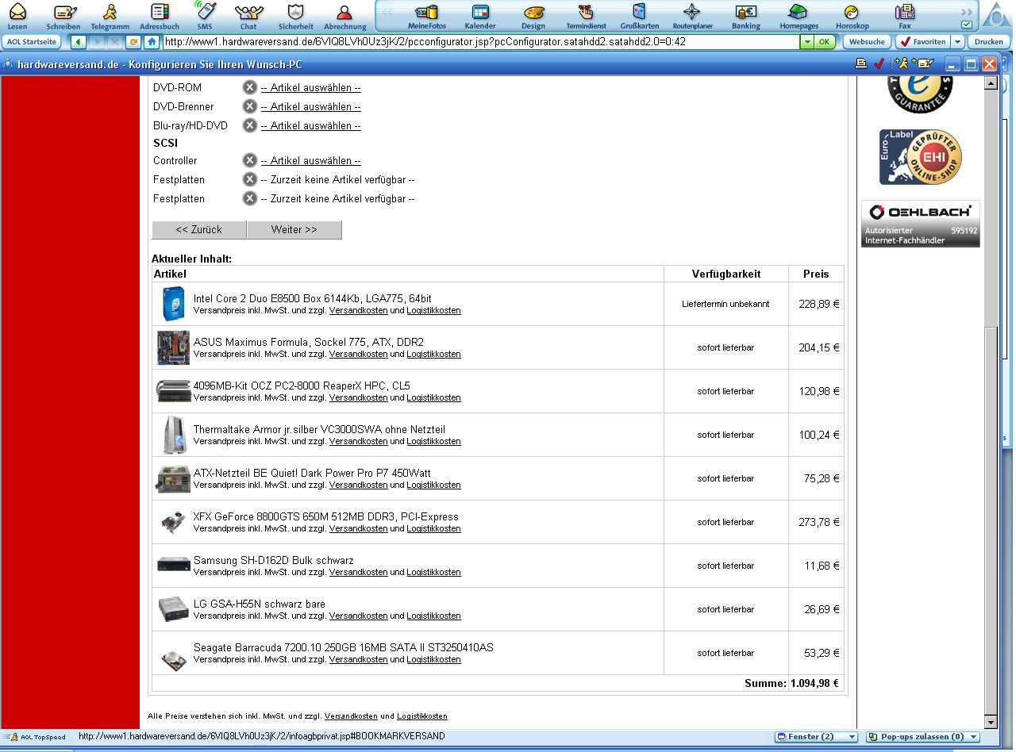Open MeineFotos in the AOL toolbar

coord(427,15)
